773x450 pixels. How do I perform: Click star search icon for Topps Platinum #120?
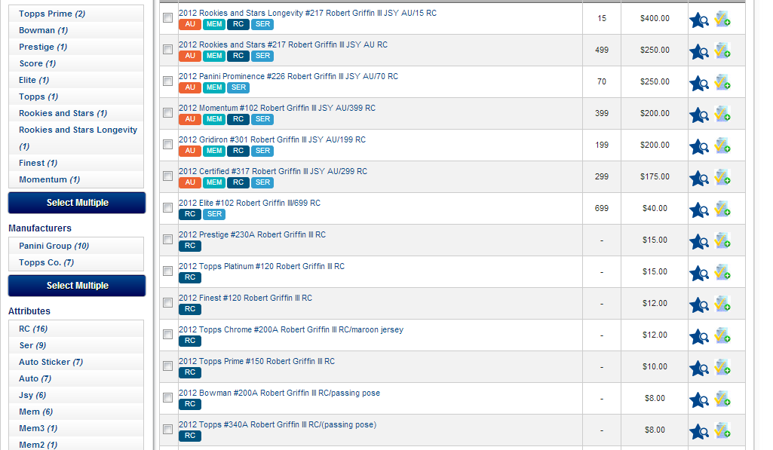click(699, 273)
